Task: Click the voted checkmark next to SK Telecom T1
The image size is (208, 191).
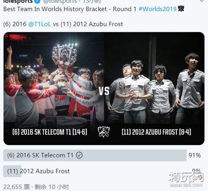Action: point(79,155)
